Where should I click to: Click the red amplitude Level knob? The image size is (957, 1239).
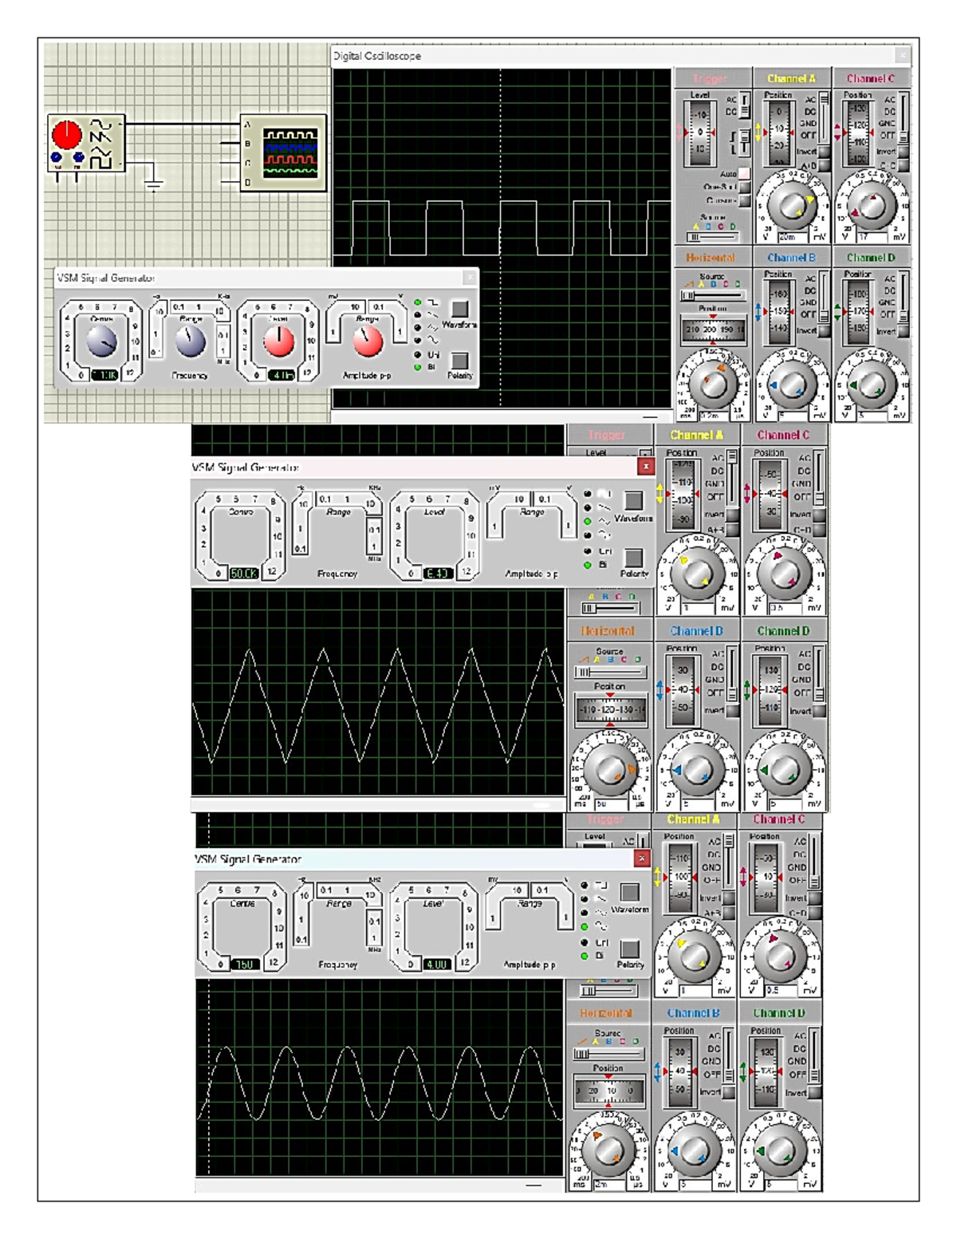[278, 341]
